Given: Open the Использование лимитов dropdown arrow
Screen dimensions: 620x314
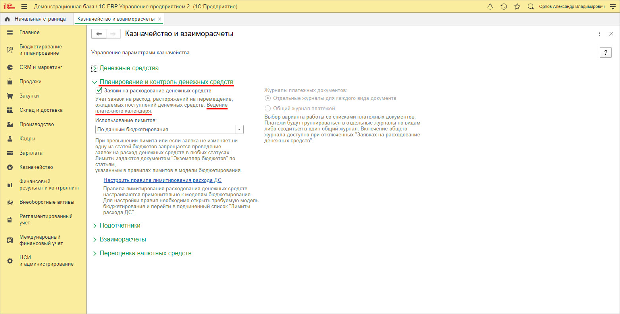Looking at the screenshot, I should 239,130.
